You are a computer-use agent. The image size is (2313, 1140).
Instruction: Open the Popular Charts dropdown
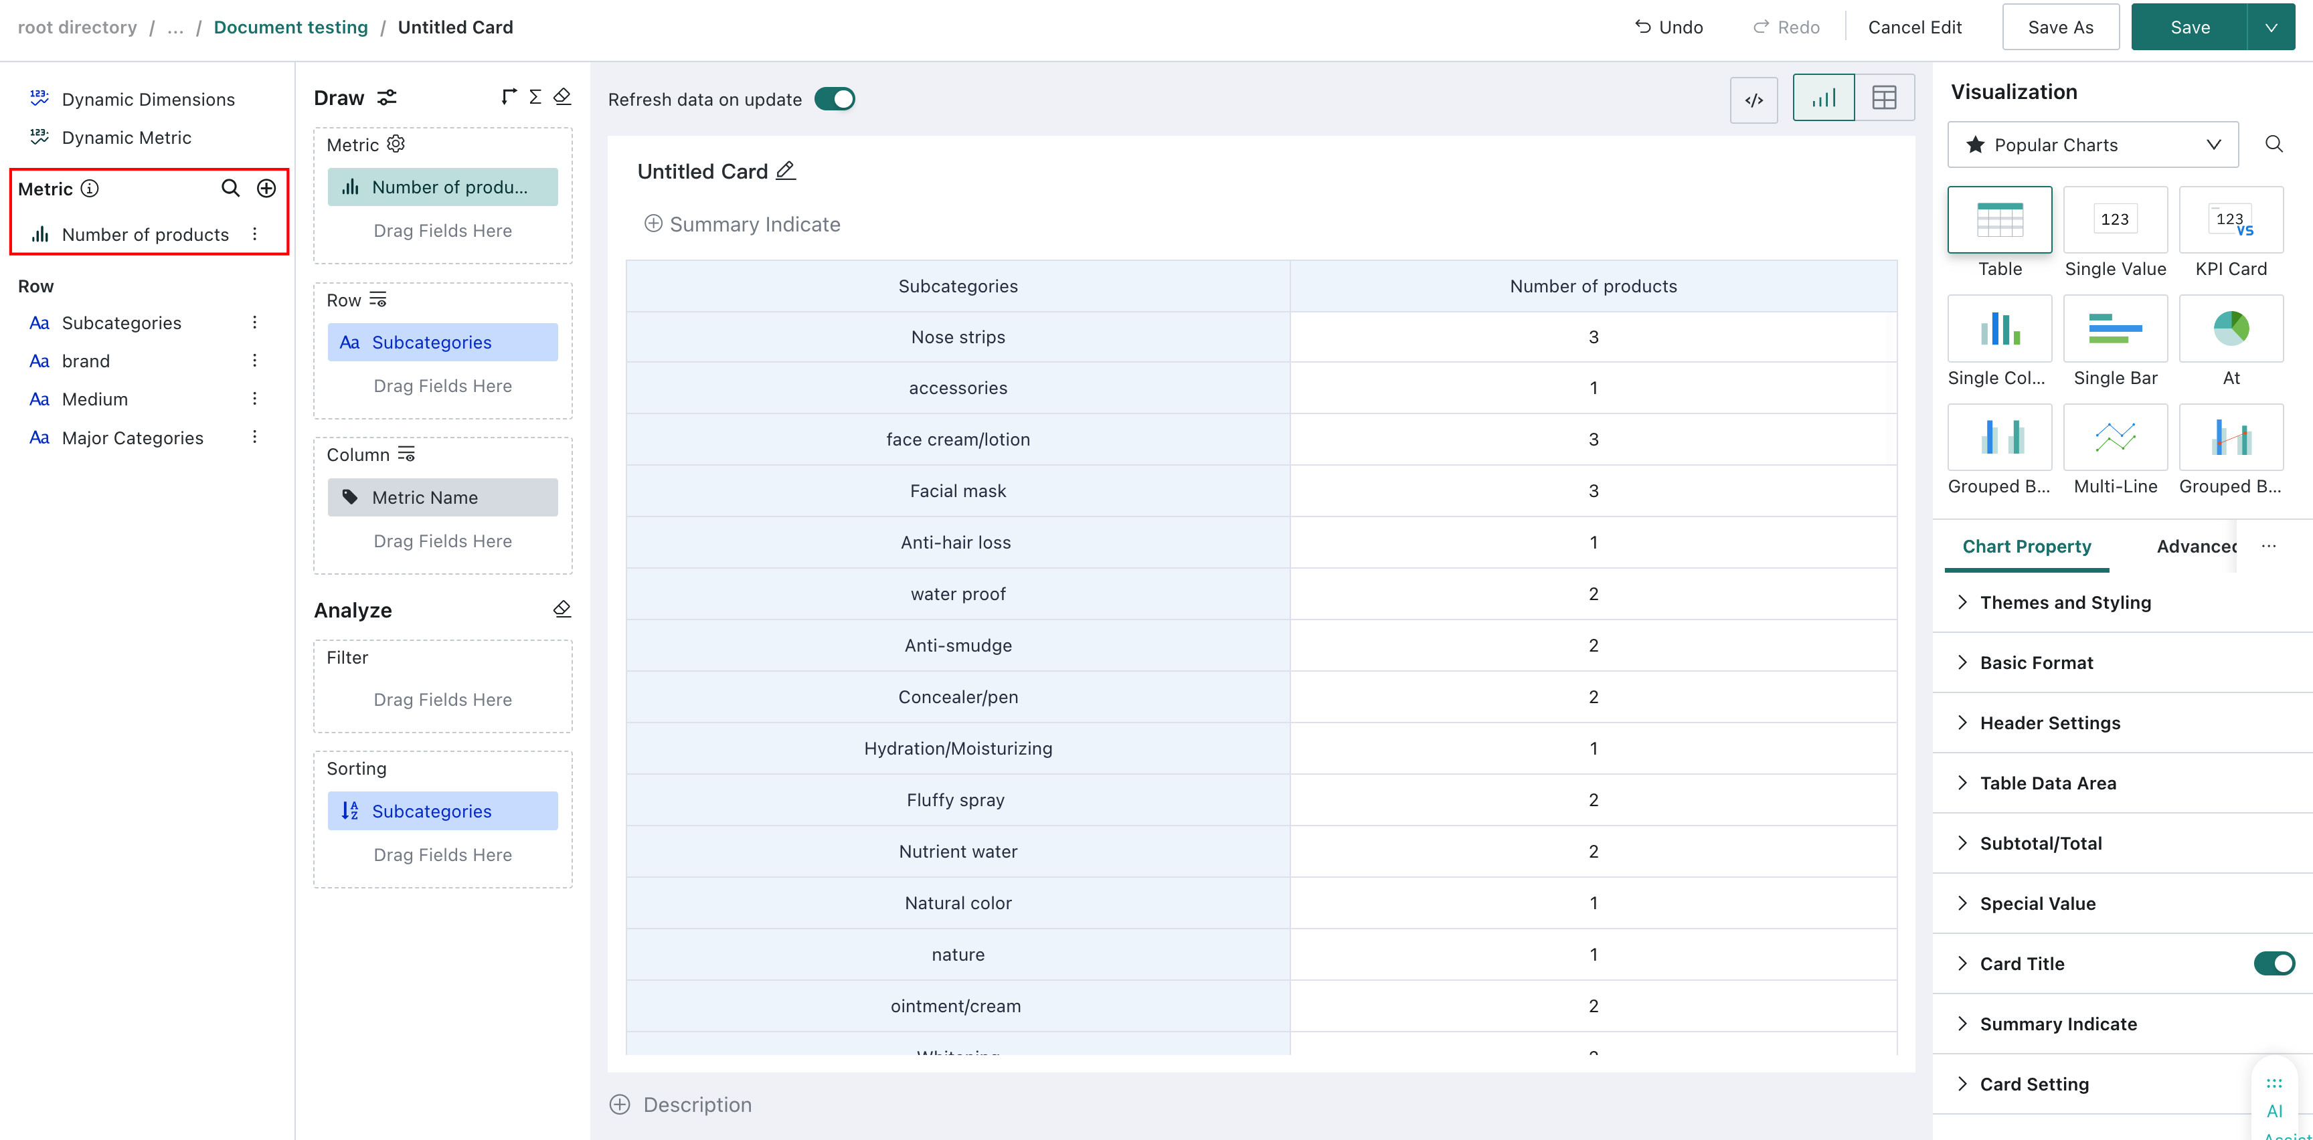pyautogui.click(x=2092, y=145)
